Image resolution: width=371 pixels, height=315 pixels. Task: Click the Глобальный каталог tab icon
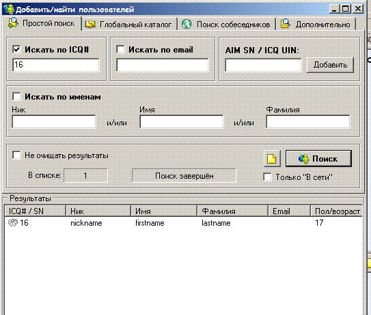90,25
